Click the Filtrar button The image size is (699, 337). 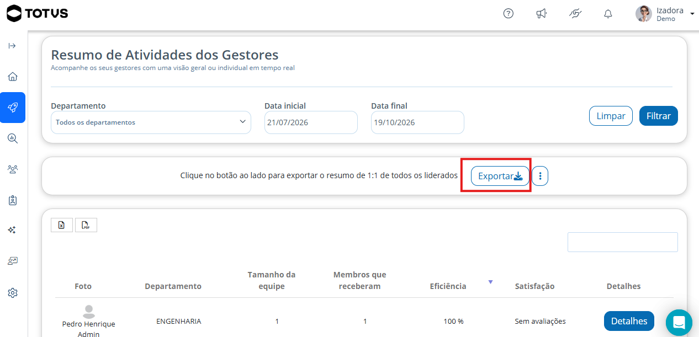click(659, 116)
